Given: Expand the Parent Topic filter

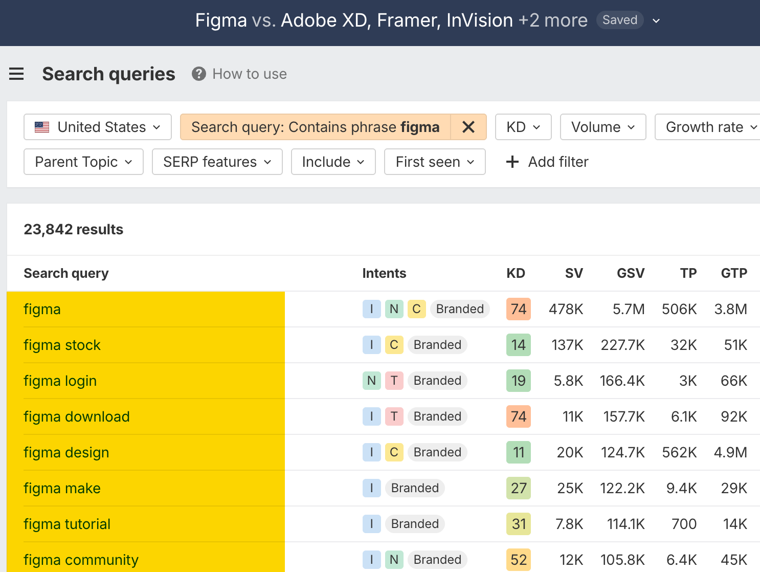Looking at the screenshot, I should [x=83, y=162].
